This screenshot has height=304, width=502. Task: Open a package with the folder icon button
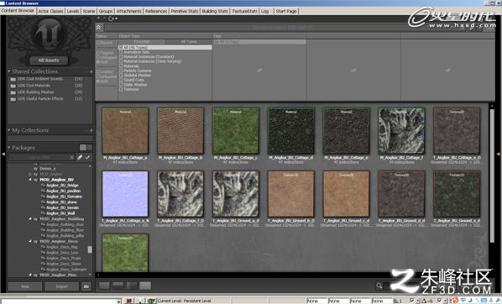click(x=86, y=286)
